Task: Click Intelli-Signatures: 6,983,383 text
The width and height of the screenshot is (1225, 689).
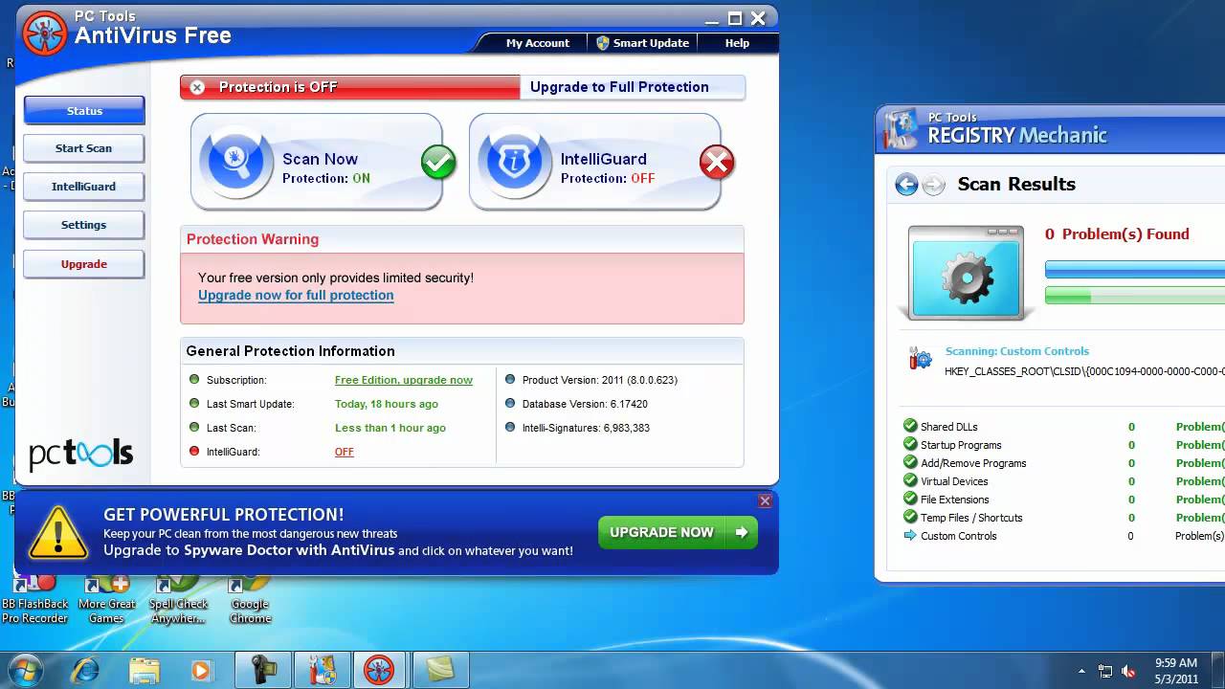Action: coord(586,428)
